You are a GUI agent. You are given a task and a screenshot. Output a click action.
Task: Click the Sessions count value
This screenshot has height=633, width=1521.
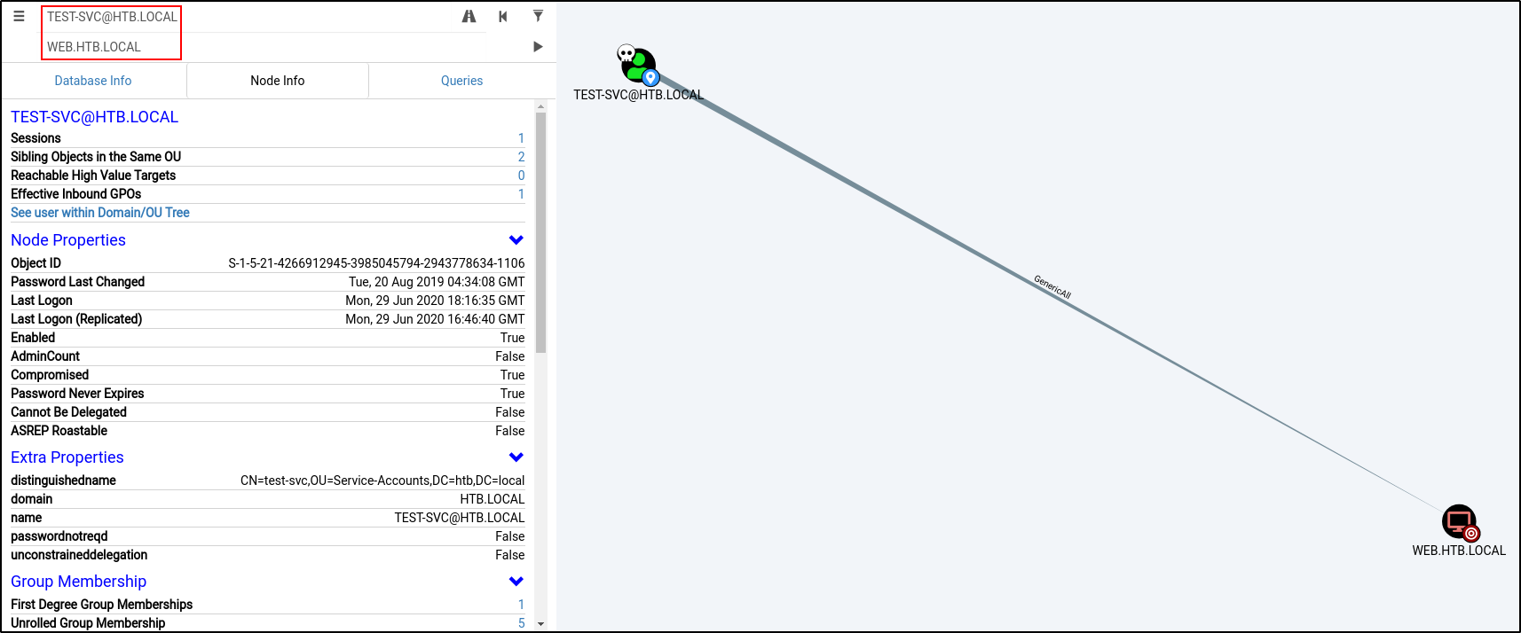pyautogui.click(x=521, y=138)
